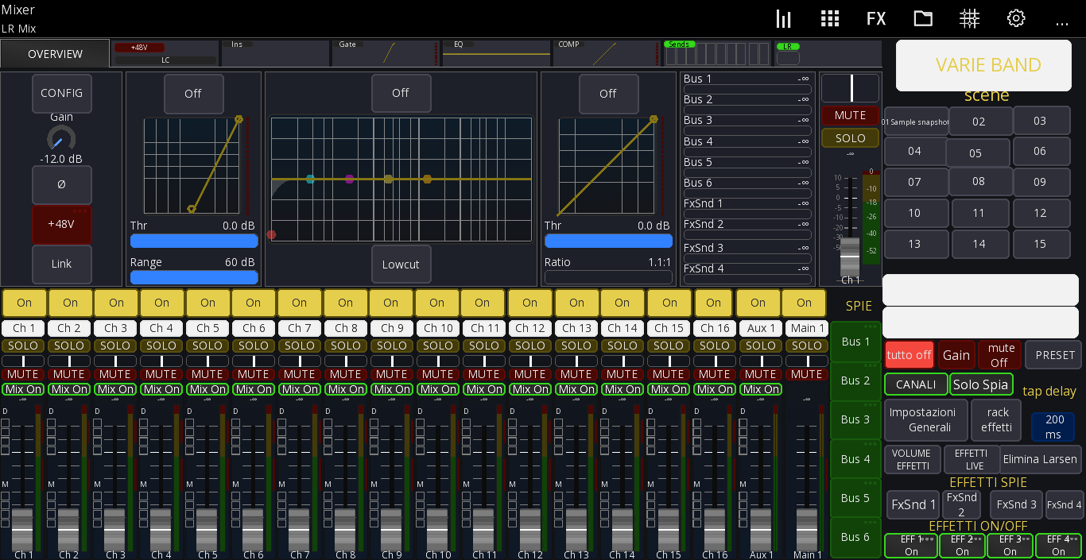Open the folder shows icon

pos(923,19)
